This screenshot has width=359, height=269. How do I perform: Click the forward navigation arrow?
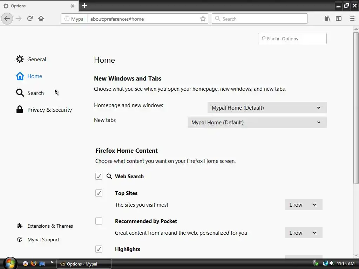click(x=19, y=19)
